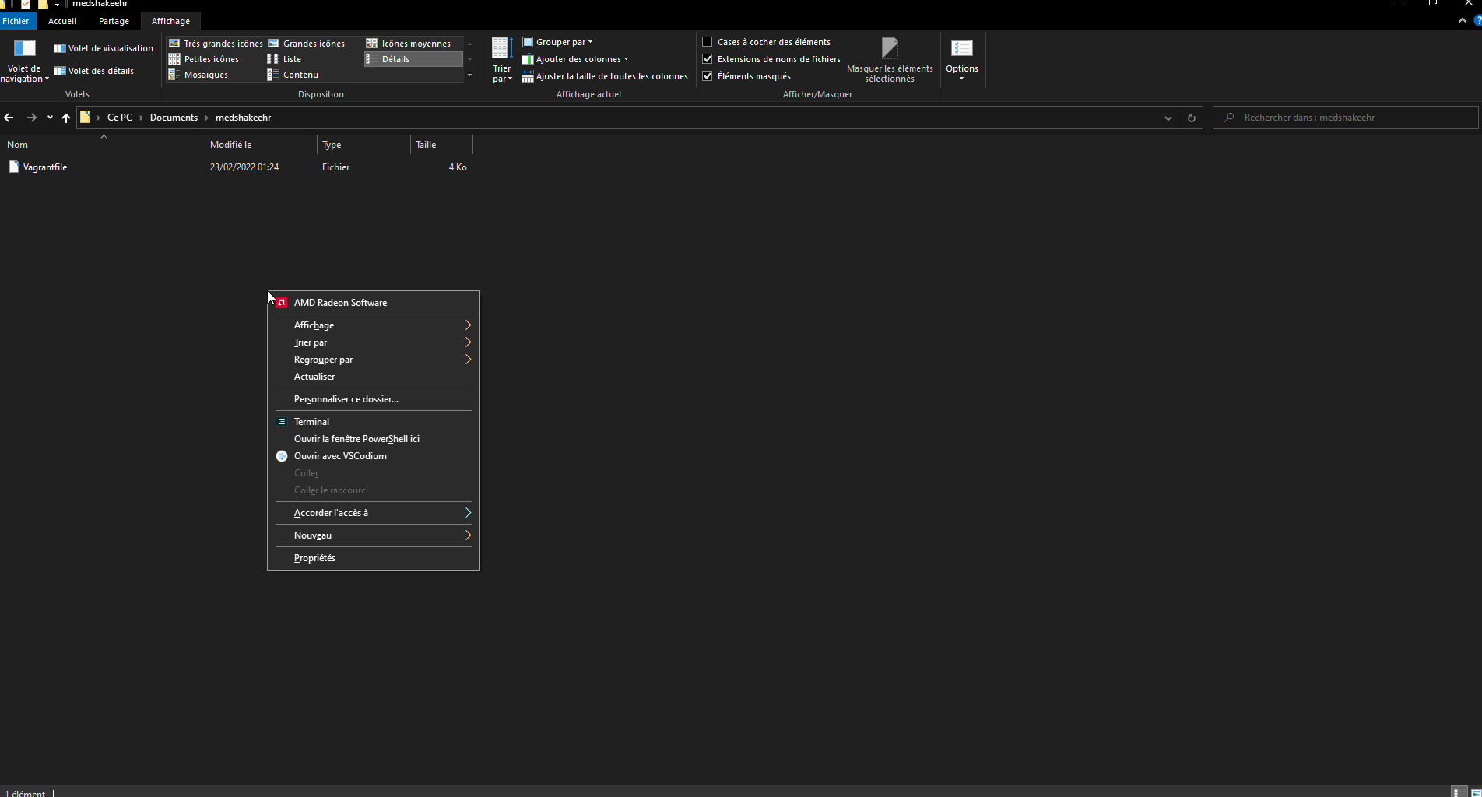Switch to the Accueil ribbon tab

point(62,21)
